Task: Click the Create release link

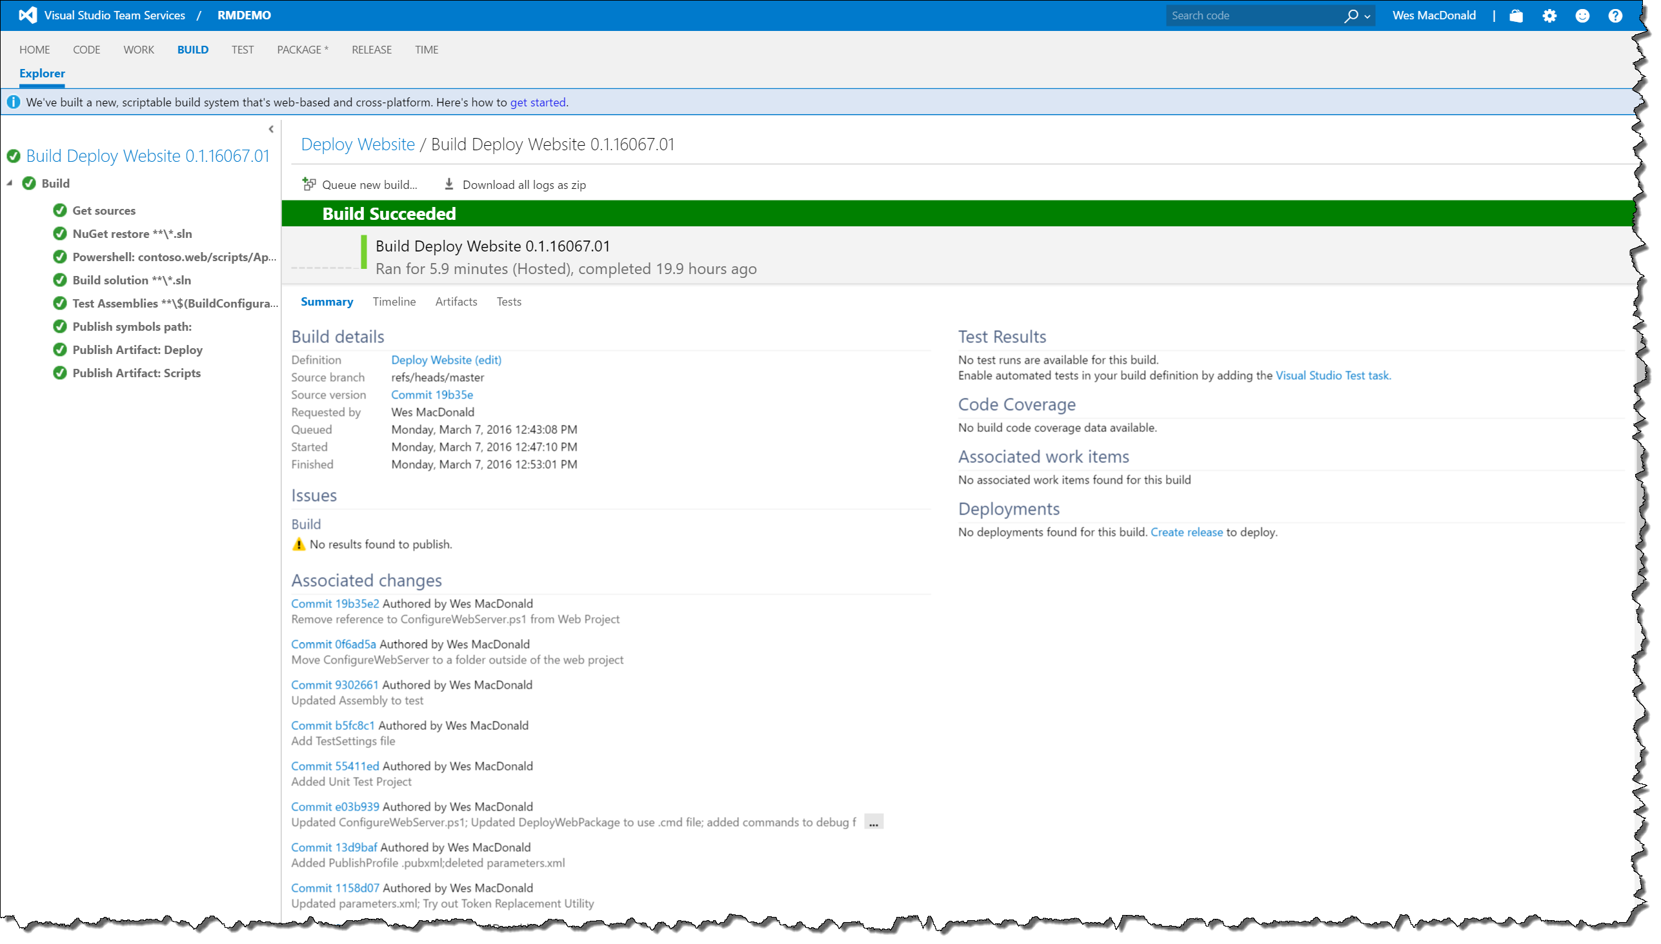Action: 1186,532
